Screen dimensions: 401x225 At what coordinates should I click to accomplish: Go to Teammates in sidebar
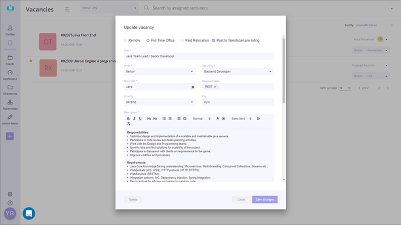pyautogui.click(x=10, y=104)
